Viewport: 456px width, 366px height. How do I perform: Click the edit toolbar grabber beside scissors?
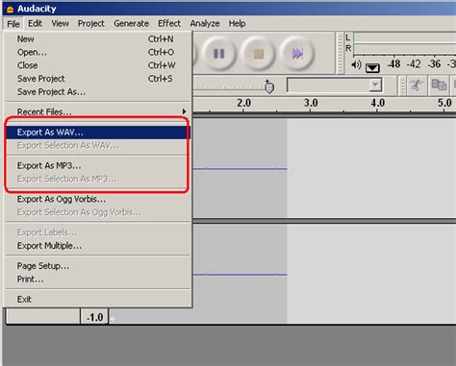point(402,85)
